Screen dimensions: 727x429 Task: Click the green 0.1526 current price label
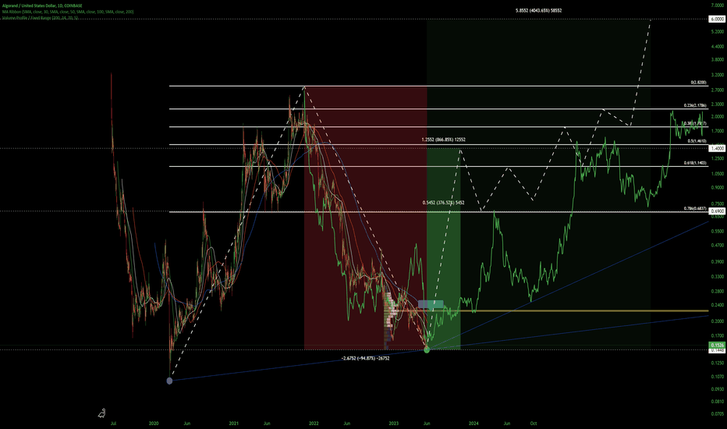point(717,345)
